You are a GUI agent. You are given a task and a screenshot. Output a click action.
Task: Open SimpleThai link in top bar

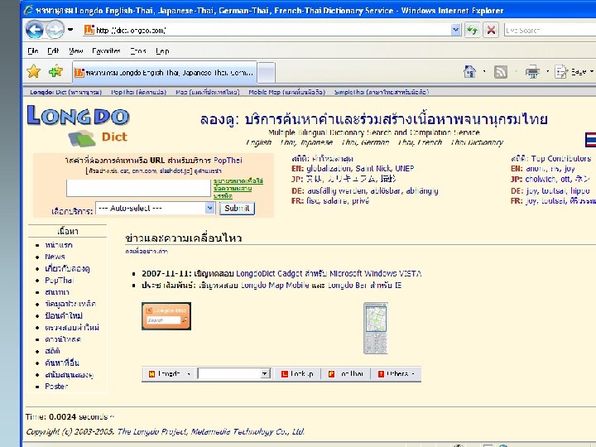point(382,92)
